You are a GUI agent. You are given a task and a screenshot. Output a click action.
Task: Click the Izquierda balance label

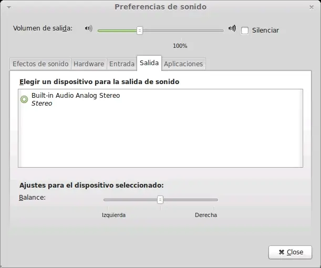(113, 215)
